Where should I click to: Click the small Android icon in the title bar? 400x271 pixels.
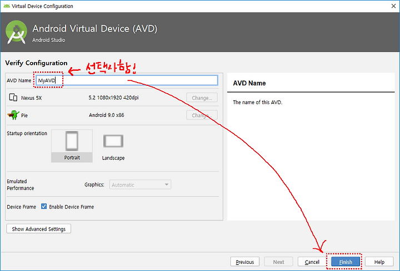(x=7, y=6)
